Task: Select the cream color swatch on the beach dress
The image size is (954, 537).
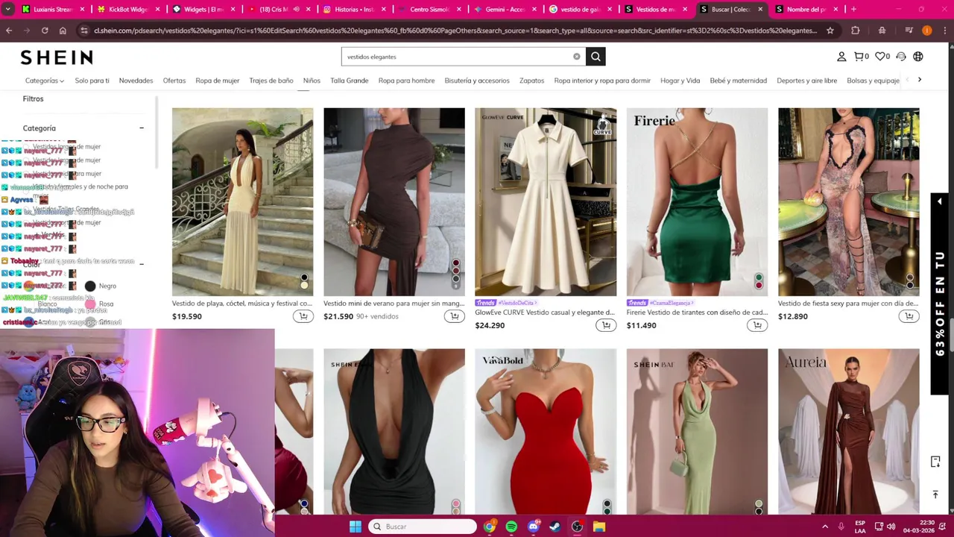Action: pos(304,284)
